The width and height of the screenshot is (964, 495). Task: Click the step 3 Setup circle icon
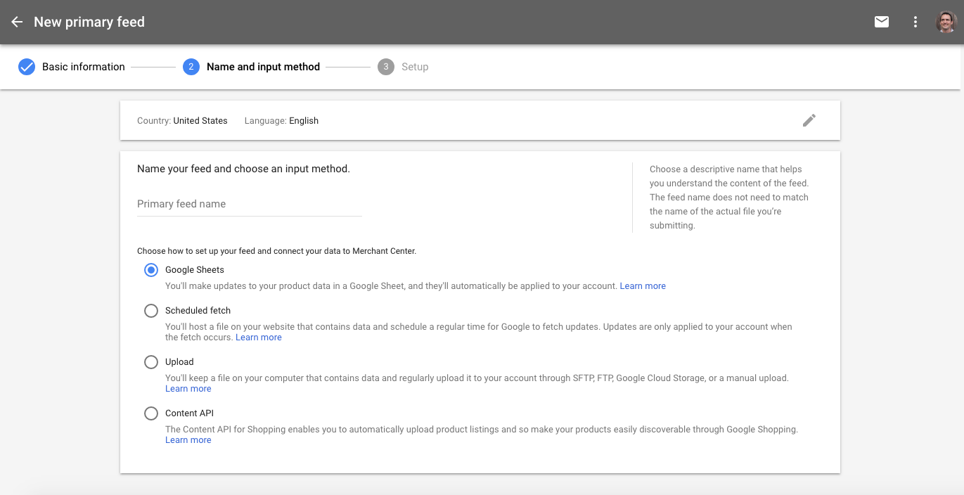(385, 67)
